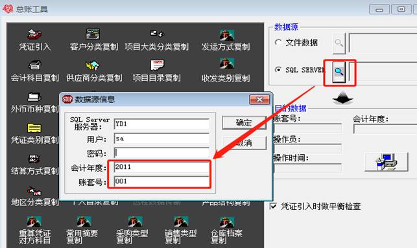Maximize the 总账工具 window
The image size is (417, 248).
(x=401, y=10)
